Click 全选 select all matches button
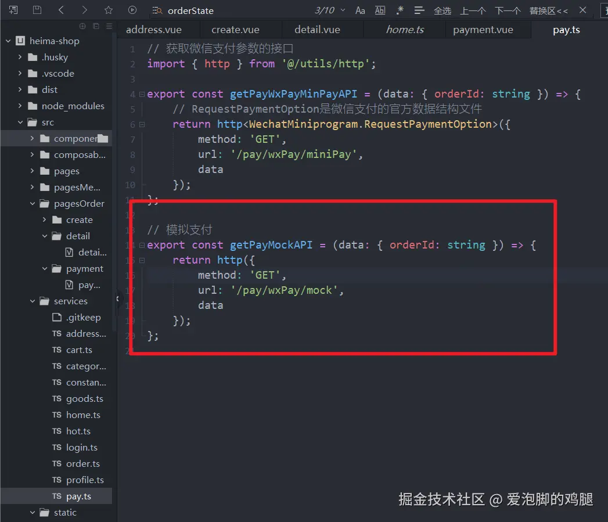Viewport: 608px width, 522px height. click(442, 11)
